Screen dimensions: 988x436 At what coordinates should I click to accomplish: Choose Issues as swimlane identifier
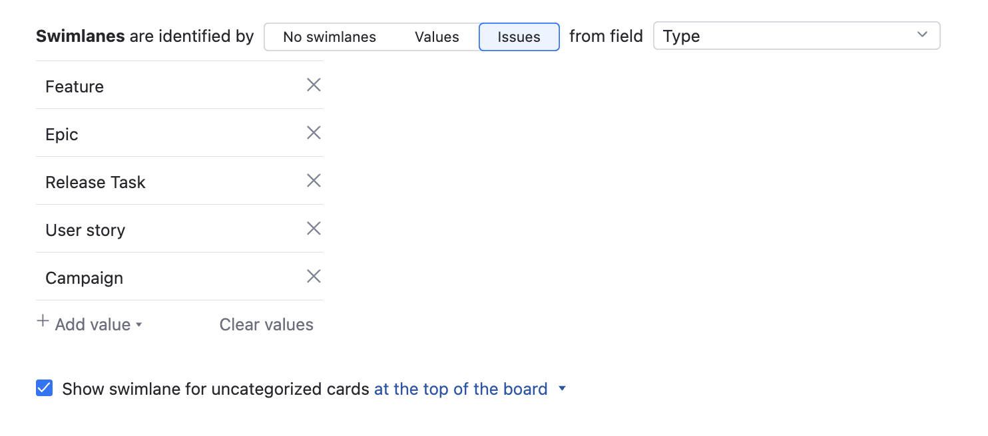tap(519, 37)
